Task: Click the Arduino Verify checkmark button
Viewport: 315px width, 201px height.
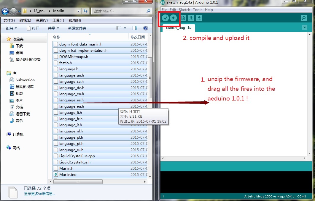Action: point(166,18)
